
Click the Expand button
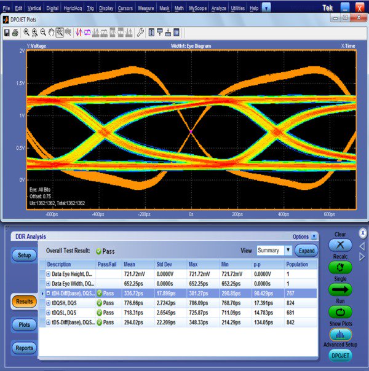pyautogui.click(x=306, y=251)
